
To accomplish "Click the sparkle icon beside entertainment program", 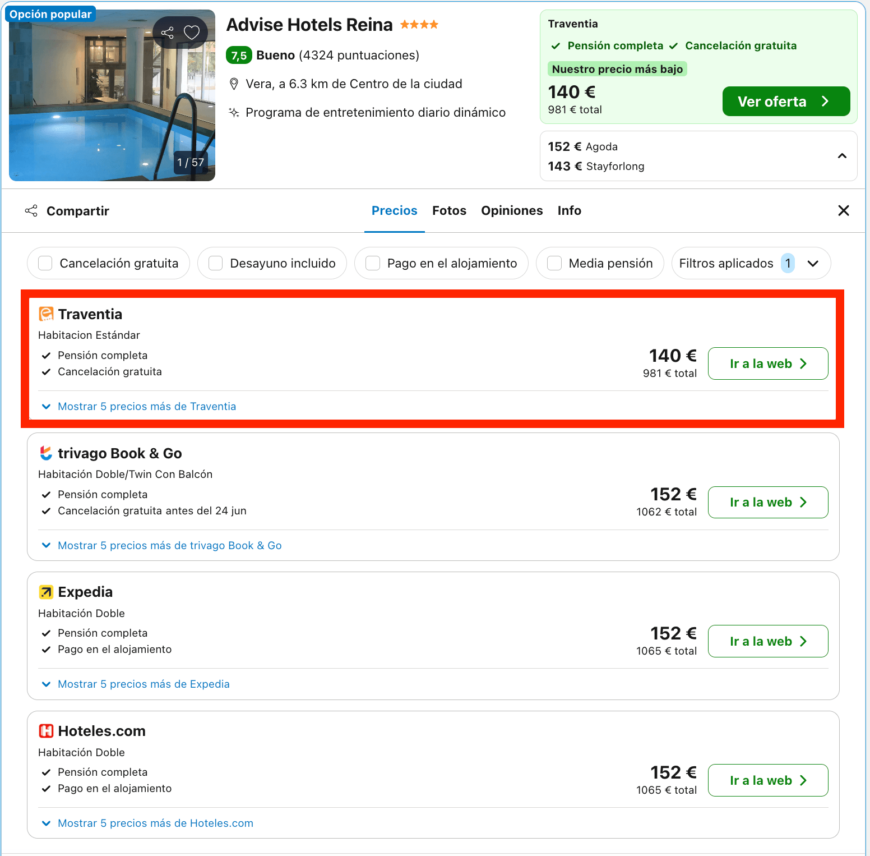I will pos(234,112).
